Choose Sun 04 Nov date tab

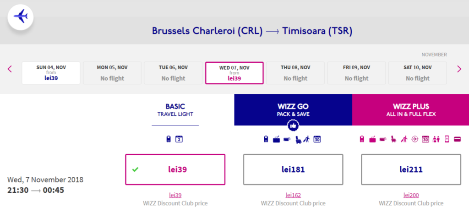coord(51,73)
